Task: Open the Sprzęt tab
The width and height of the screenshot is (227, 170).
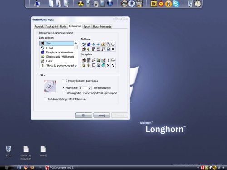Action: pyautogui.click(x=87, y=26)
